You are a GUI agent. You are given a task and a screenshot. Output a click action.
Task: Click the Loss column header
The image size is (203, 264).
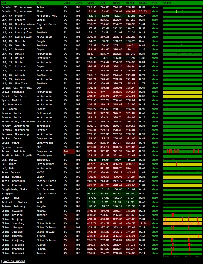click(67, 3)
